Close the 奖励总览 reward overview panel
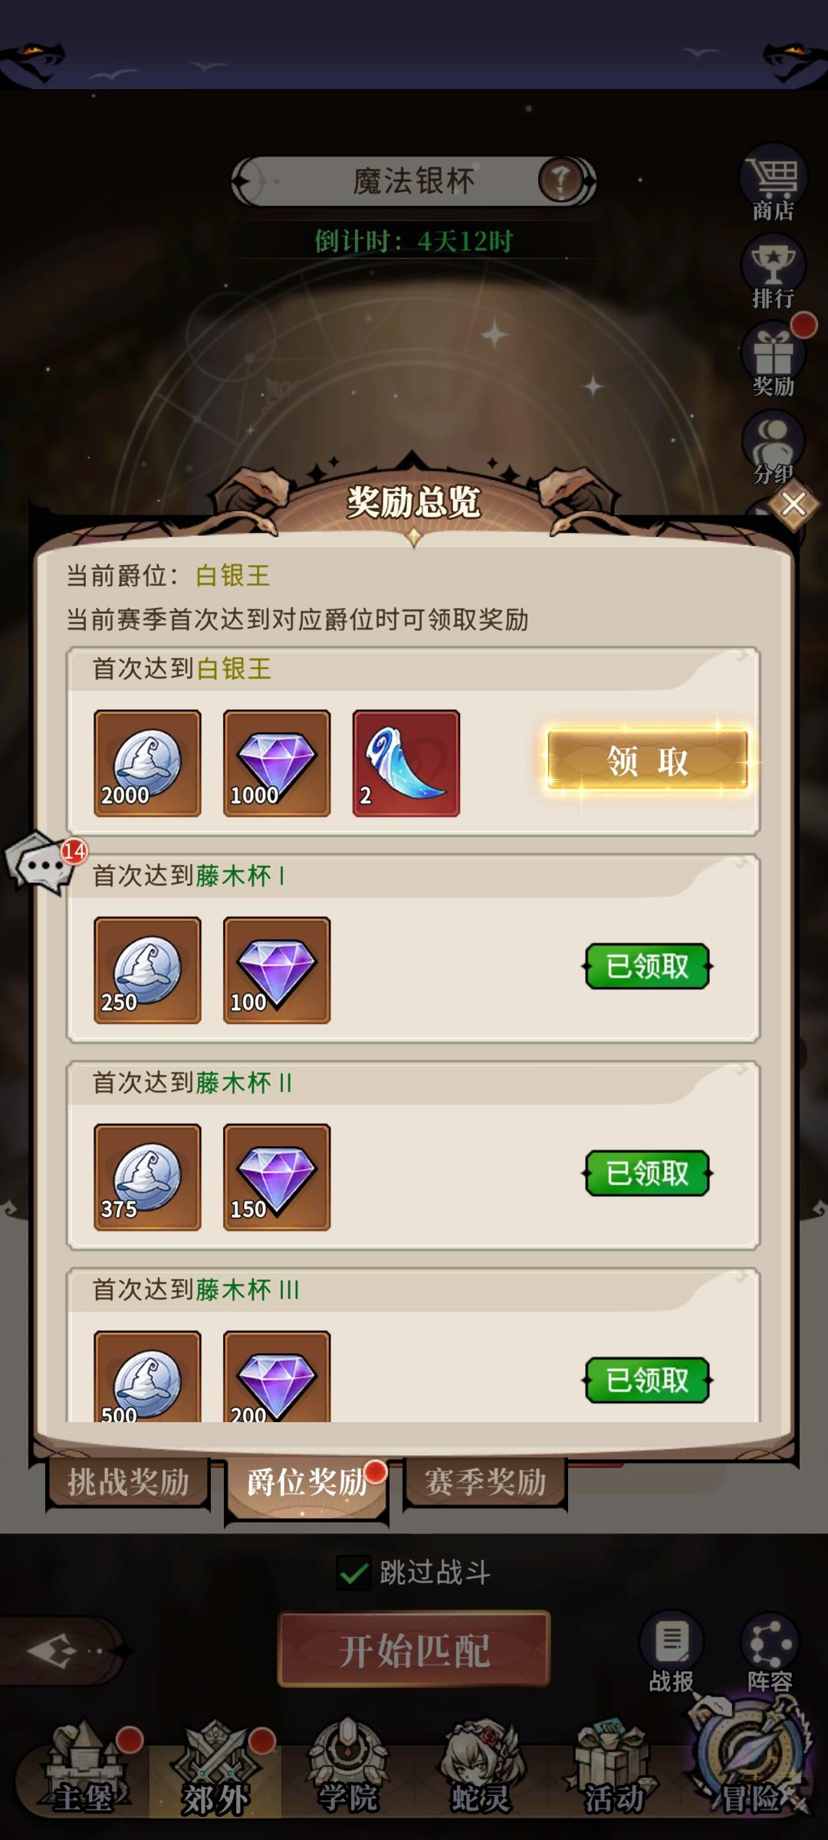 coord(793,504)
